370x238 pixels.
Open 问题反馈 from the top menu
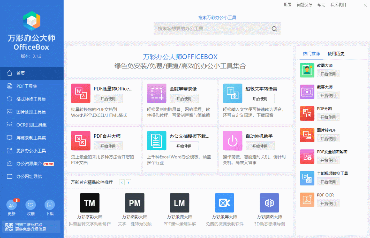coord(305,5)
